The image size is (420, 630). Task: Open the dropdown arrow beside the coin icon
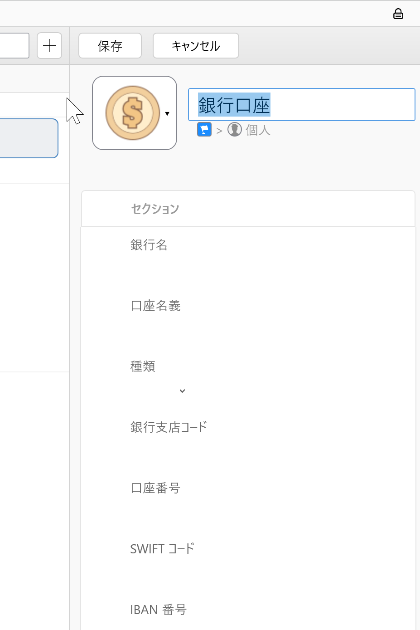pos(167,114)
